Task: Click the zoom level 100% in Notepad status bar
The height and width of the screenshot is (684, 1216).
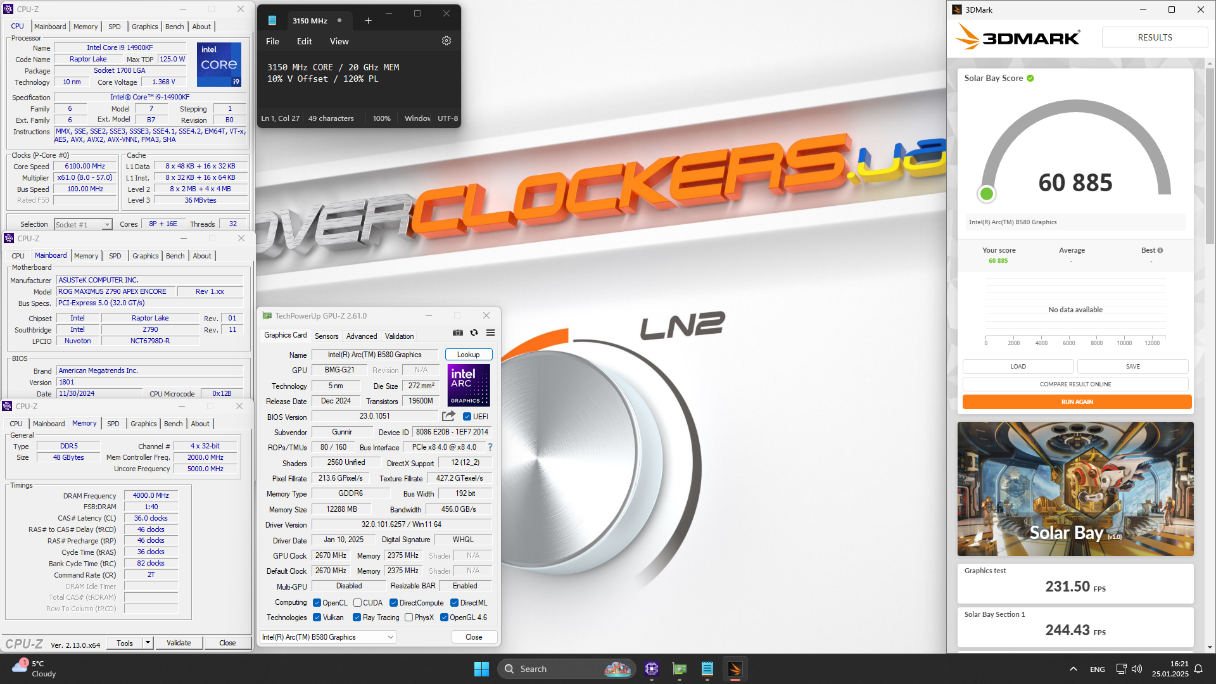Action: point(381,118)
